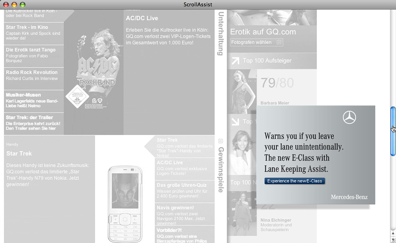
Task: Select the Gewinnspiele vertical tab
Action: tap(221, 170)
